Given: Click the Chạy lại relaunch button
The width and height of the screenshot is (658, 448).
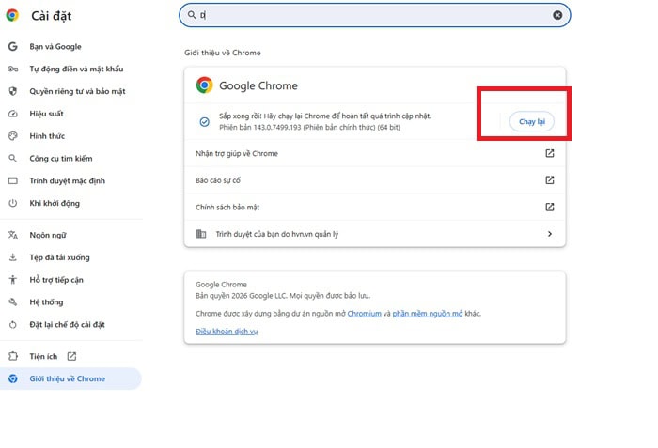Looking at the screenshot, I should click(x=532, y=122).
